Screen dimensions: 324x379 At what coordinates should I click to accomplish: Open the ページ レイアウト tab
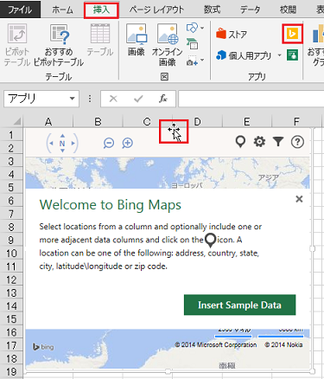[156, 10]
